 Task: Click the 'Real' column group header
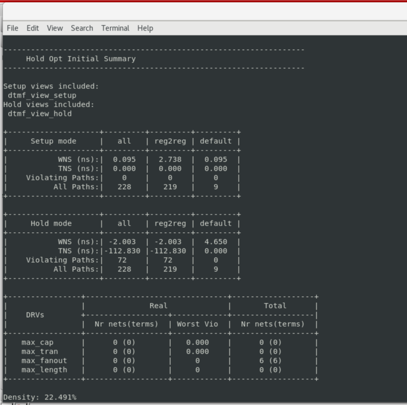pyautogui.click(x=159, y=306)
